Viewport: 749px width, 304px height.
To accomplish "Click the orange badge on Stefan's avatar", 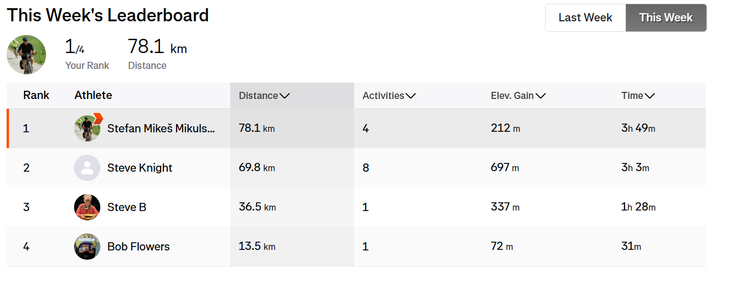I will pos(98,119).
